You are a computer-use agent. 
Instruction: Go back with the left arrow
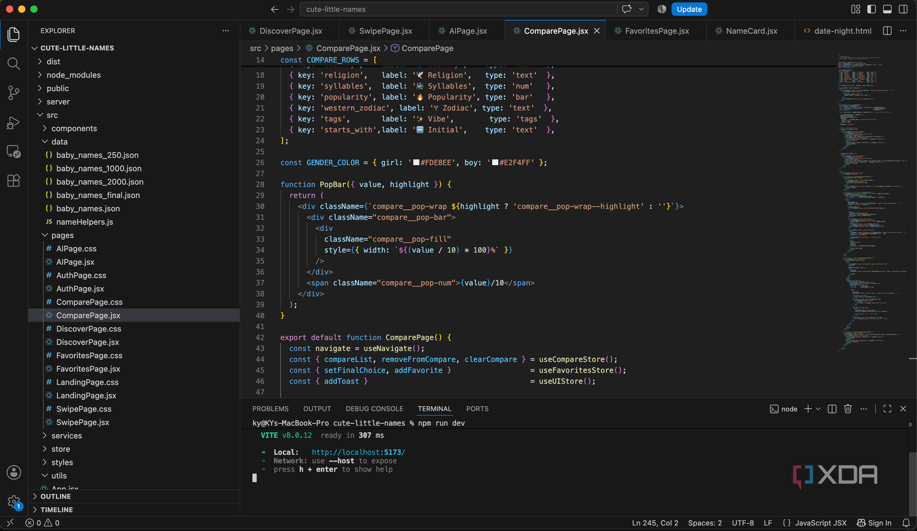[x=274, y=9]
